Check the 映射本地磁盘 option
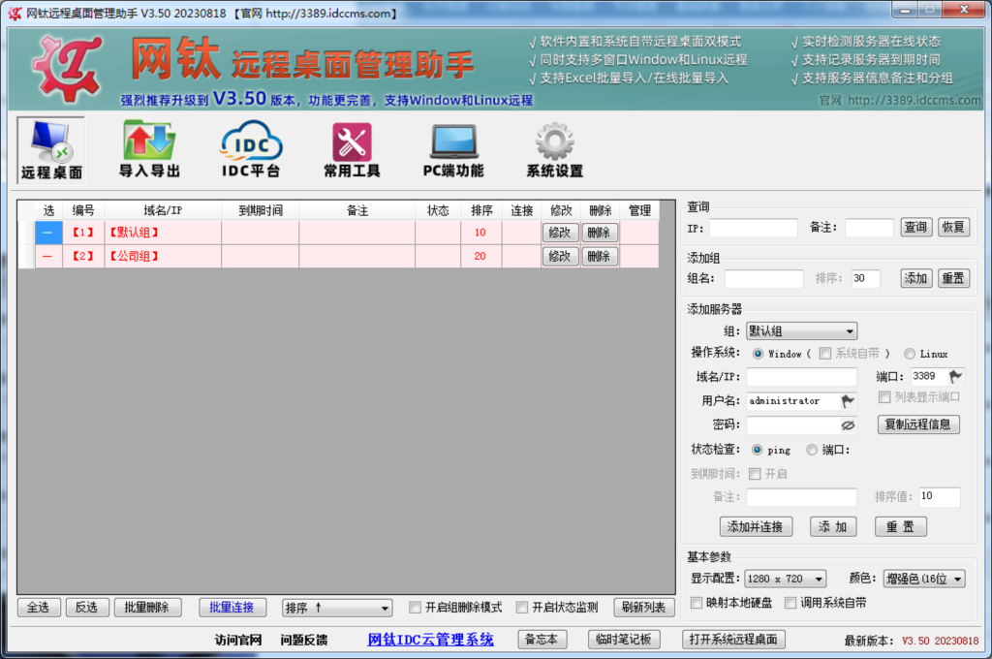The width and height of the screenshot is (992, 659). click(x=695, y=603)
